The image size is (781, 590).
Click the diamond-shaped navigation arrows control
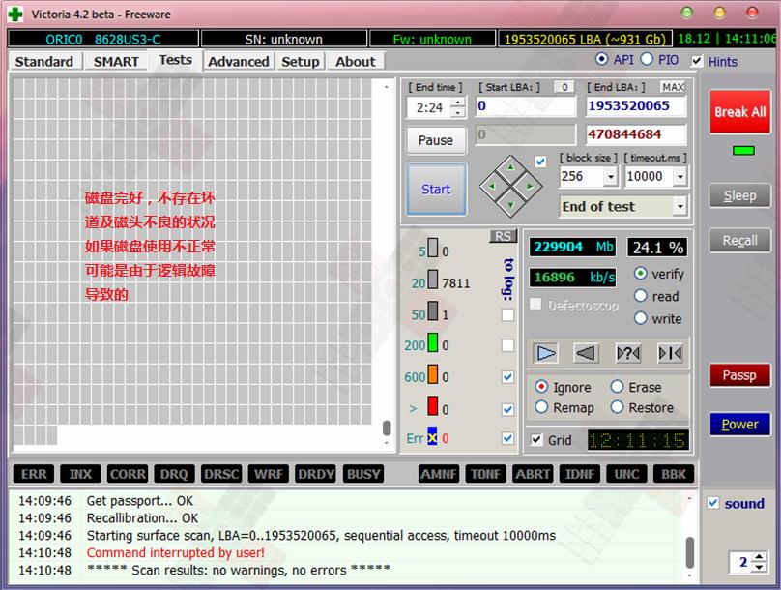click(510, 184)
